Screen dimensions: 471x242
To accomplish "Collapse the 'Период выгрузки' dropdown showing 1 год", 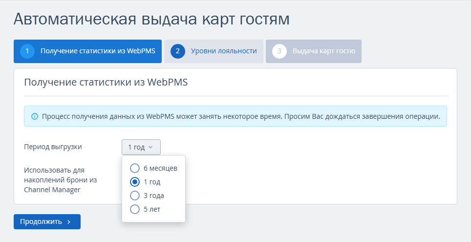I will coord(141,147).
